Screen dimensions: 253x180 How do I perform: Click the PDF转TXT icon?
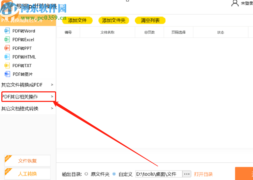pos(7,66)
